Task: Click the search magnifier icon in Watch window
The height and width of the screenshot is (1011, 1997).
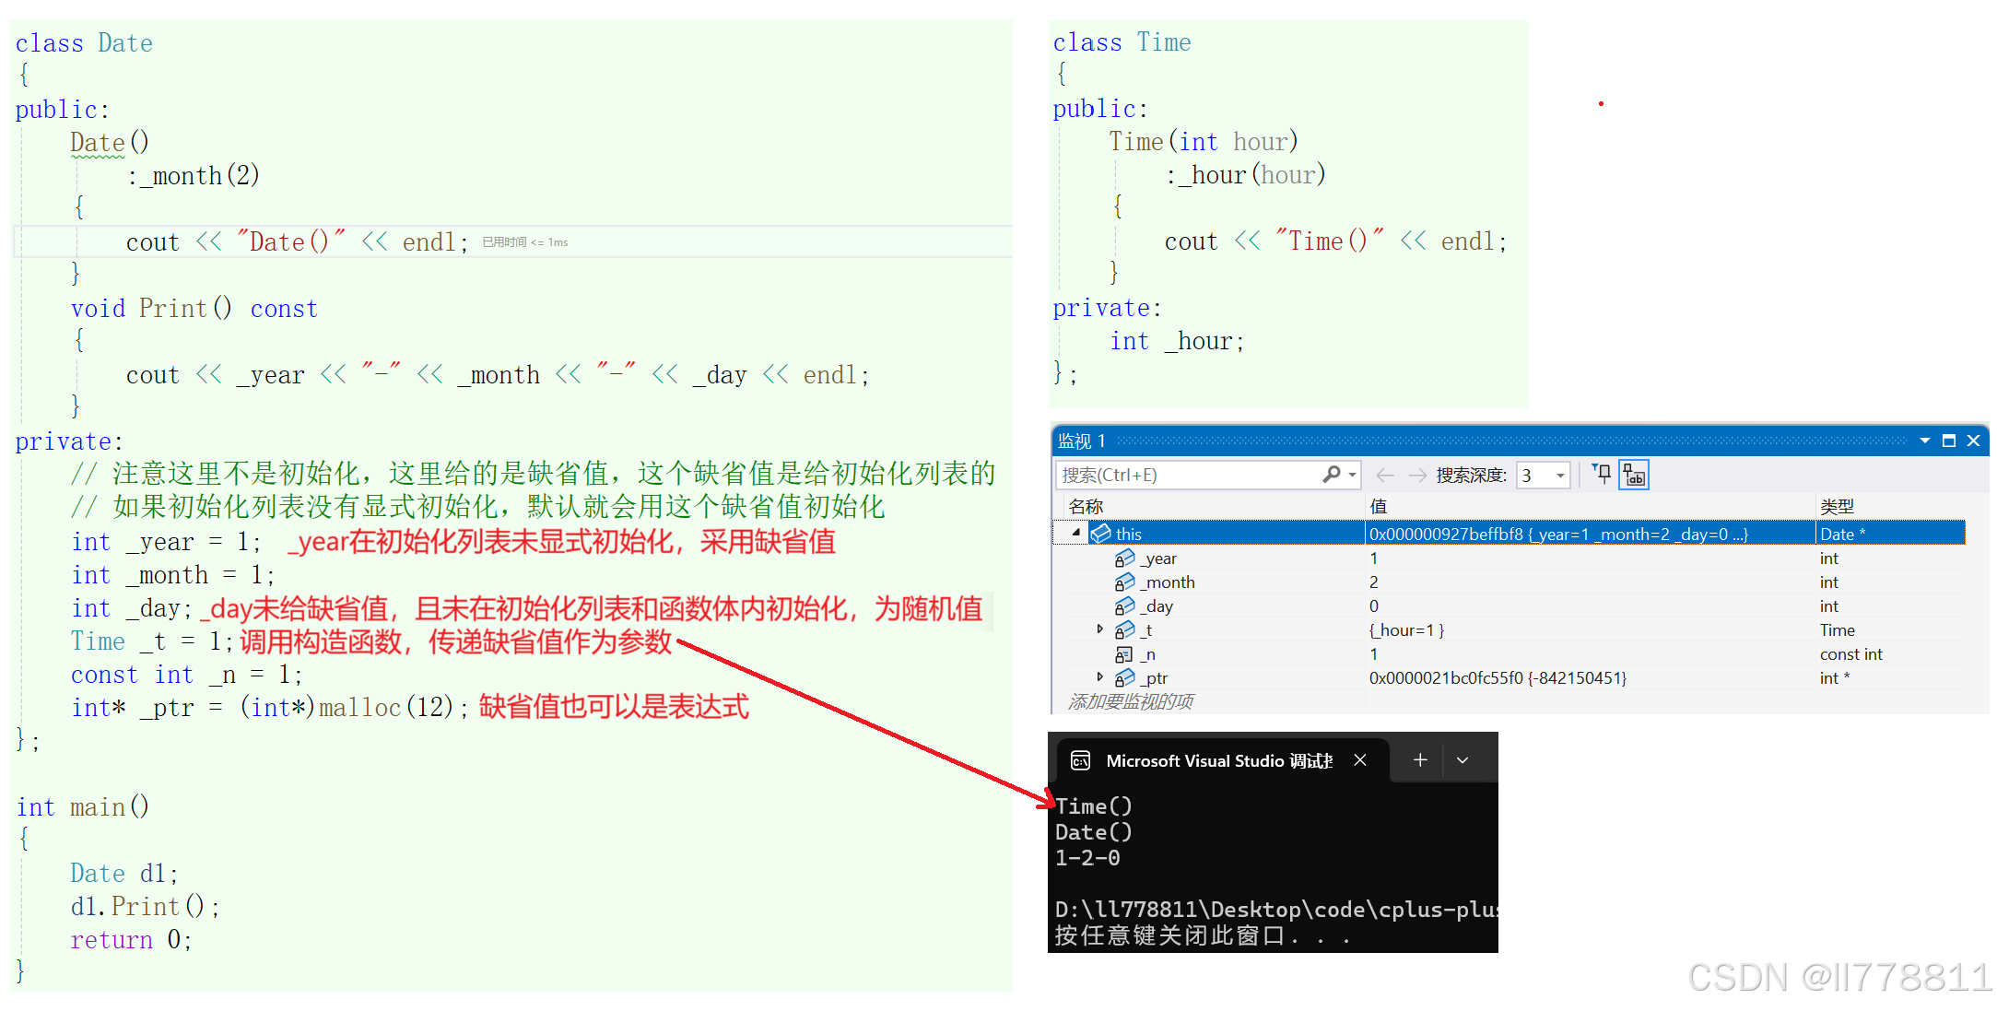Action: click(x=1332, y=475)
